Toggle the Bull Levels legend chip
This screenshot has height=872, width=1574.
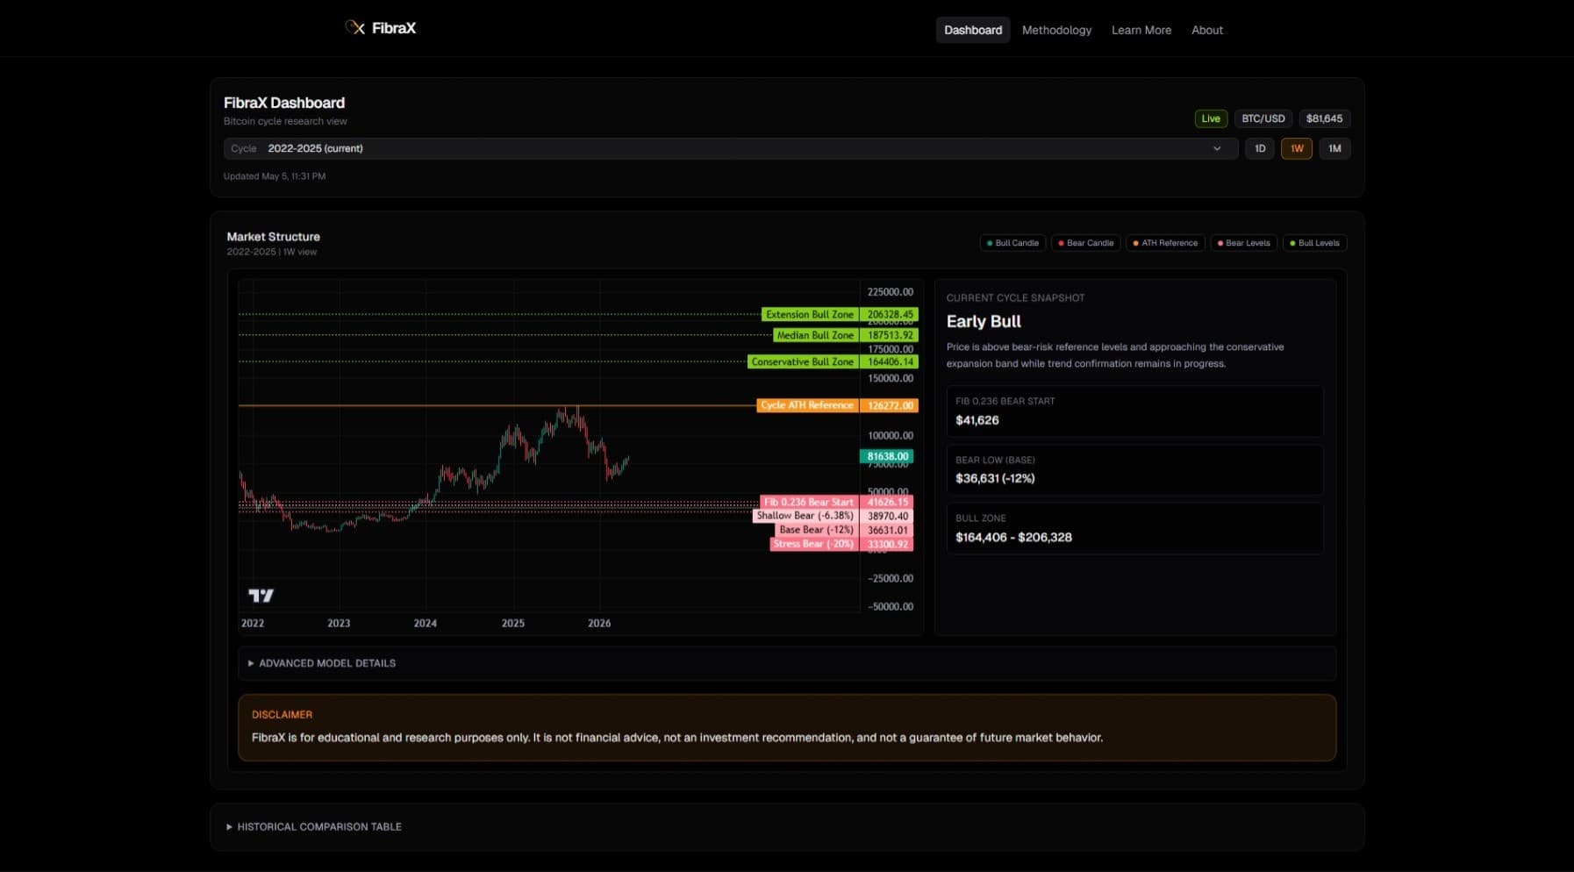coord(1314,243)
